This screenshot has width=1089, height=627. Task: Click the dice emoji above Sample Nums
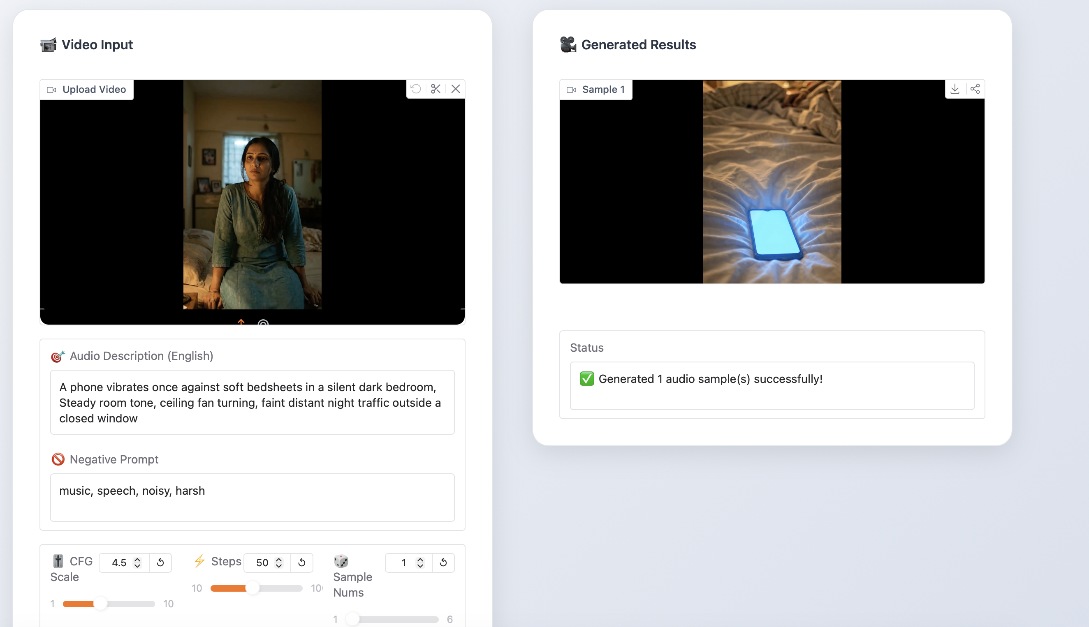pyautogui.click(x=341, y=561)
